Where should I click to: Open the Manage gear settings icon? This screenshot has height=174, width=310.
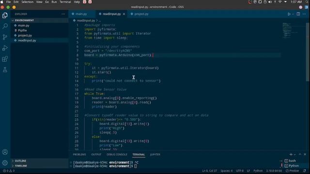pos(5,163)
